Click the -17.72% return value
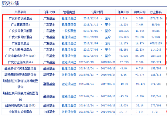 [124, 62]
